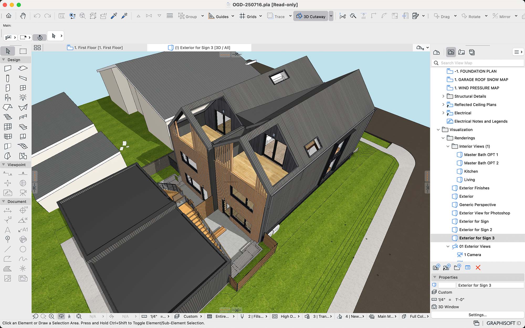The height and width of the screenshot is (328, 525).
Task: Open the Guides dropdown menu
Action: point(233,16)
